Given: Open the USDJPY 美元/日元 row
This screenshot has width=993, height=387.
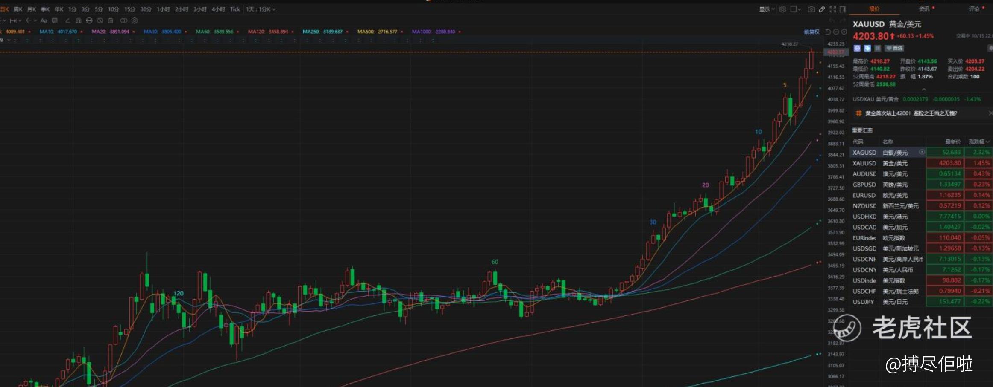Looking at the screenshot, I should [x=921, y=302].
